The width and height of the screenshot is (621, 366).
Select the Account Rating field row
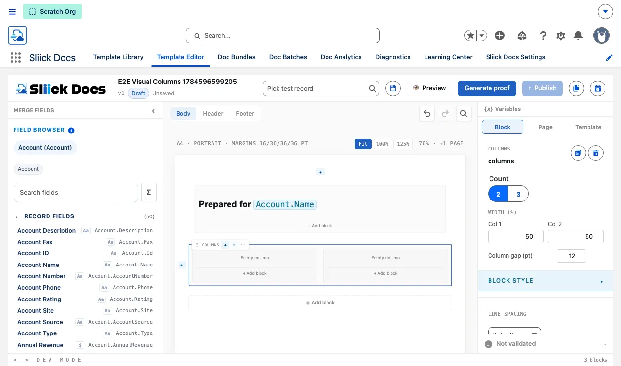coord(85,299)
